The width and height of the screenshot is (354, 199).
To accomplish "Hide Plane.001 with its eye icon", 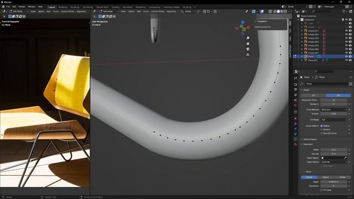I will pos(347,60).
